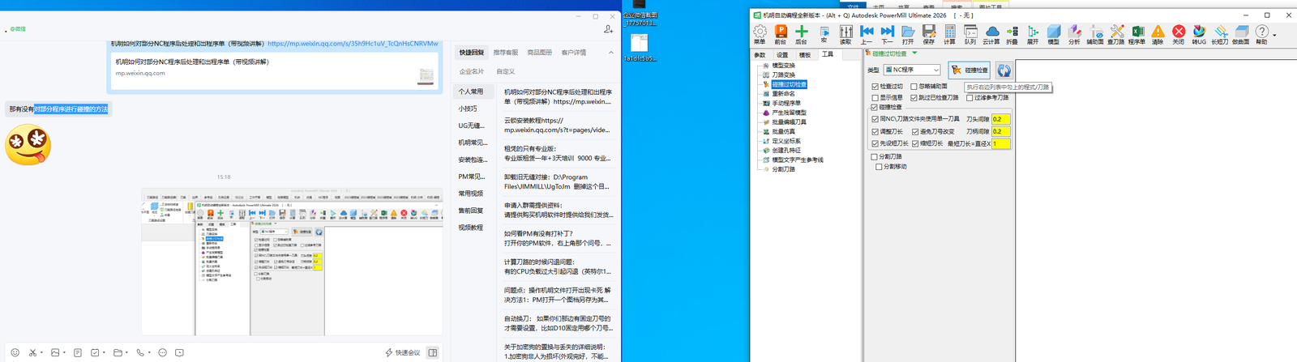Viewport: 1297px width, 362px height.
Task: Click the 查刀路 tools icon
Action: (x=1116, y=33)
